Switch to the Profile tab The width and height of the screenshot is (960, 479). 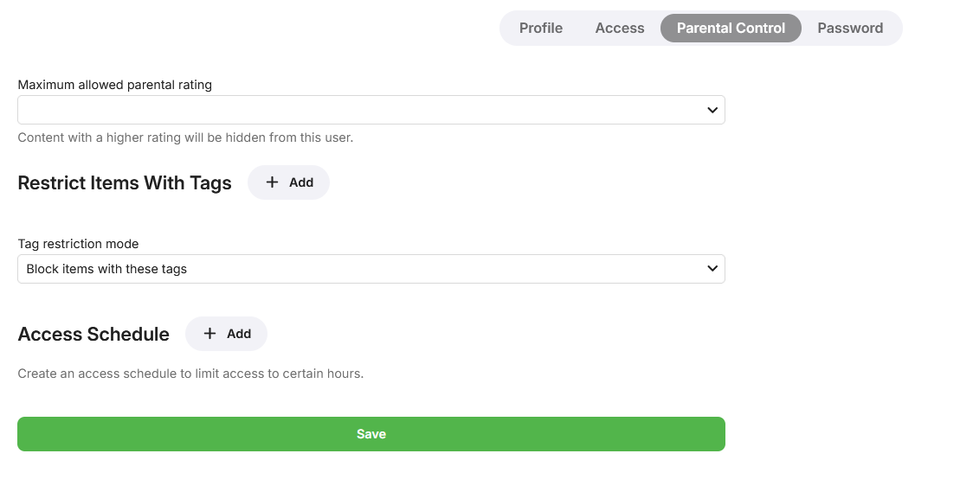[x=541, y=28]
